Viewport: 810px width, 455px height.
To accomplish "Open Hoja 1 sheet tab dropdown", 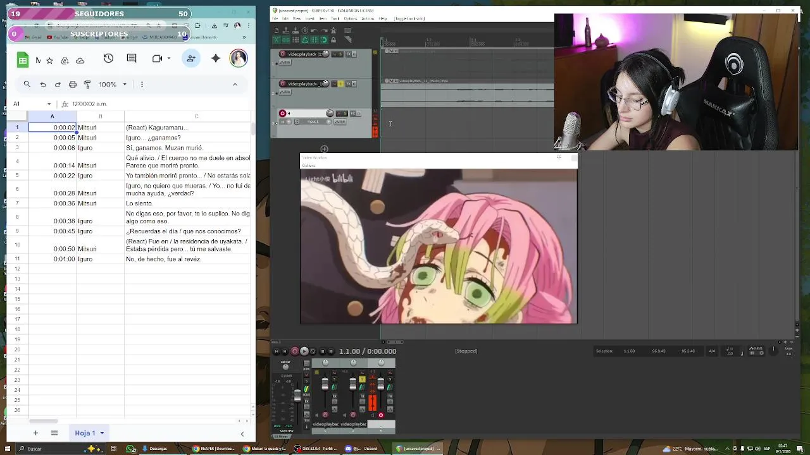I will click(102, 433).
